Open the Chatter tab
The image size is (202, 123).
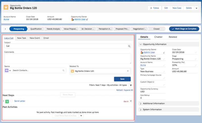(158, 37)
